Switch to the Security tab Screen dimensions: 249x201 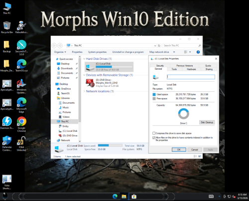pyautogui.click(x=160, y=66)
